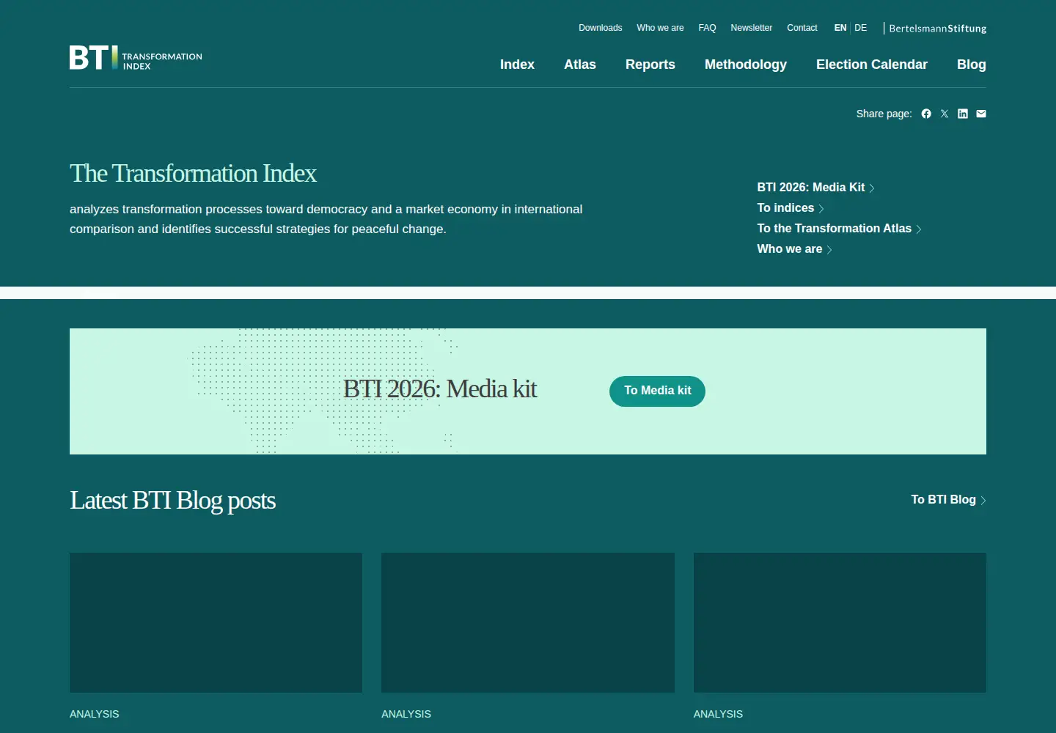Follow the To indices link
This screenshot has height=733, width=1056.
coord(791,208)
